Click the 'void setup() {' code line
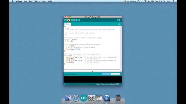Viewport: 186px width, 104px height. click(69, 46)
